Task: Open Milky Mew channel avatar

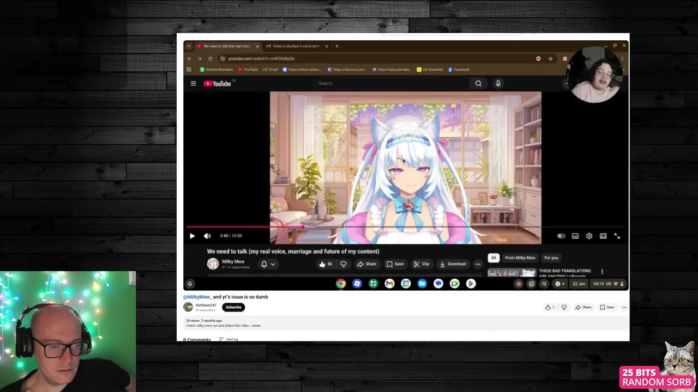Action: tap(213, 264)
